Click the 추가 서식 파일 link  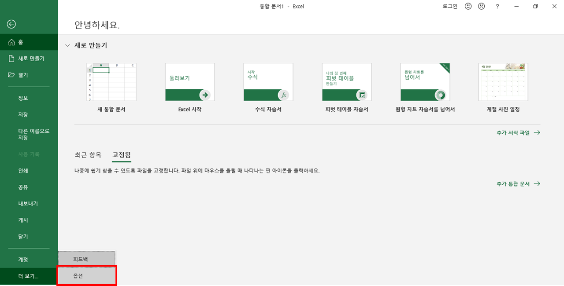pos(518,132)
